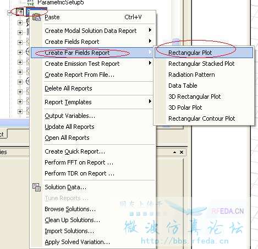Click the ParametricSetup5 tree icon
This screenshot has height=249, width=258.
coord(30,3)
